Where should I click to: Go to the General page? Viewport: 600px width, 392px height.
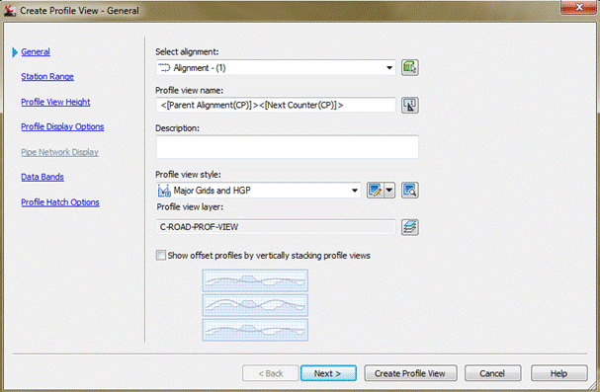click(36, 52)
